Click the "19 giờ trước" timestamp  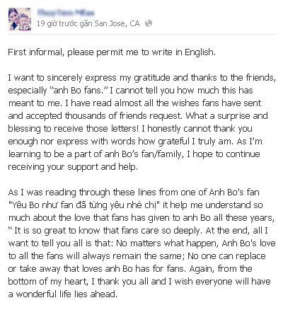[x=57, y=23]
